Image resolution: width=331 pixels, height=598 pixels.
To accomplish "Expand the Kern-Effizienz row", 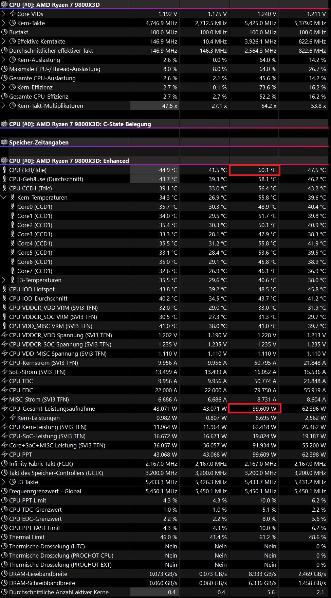I will point(4,87).
